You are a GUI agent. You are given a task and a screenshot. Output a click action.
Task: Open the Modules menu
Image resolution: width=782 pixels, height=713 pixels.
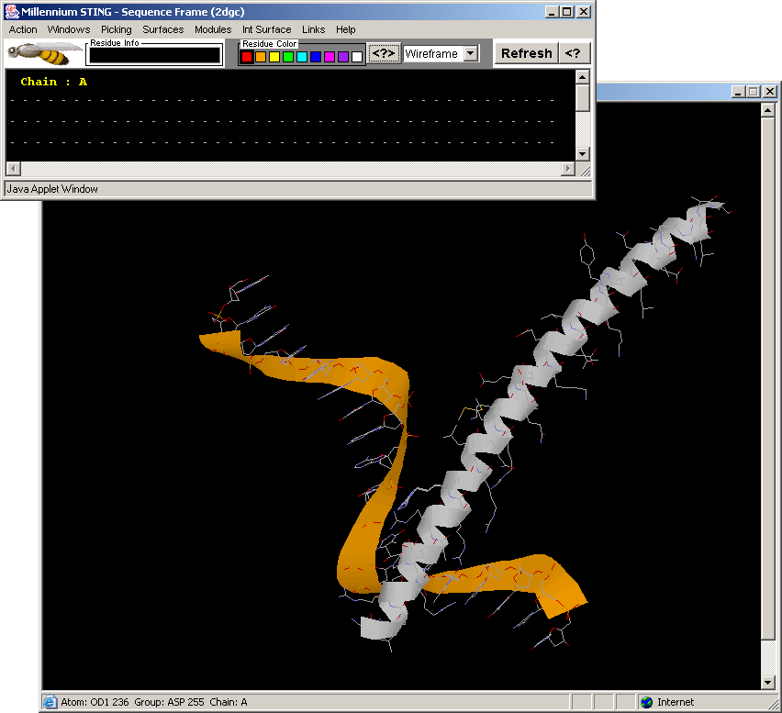coord(213,29)
